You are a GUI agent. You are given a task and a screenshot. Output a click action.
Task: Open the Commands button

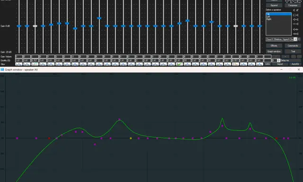click(x=293, y=45)
